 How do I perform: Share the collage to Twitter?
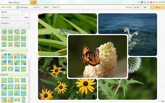[x=145, y=2]
